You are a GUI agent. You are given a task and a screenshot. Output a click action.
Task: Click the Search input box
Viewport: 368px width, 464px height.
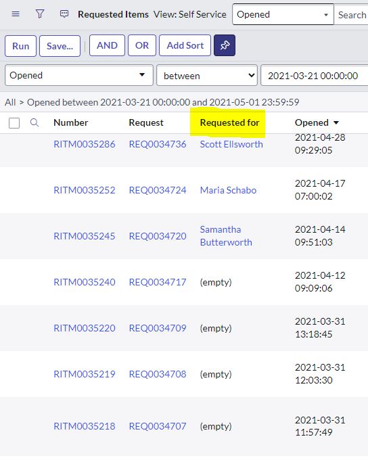click(351, 14)
